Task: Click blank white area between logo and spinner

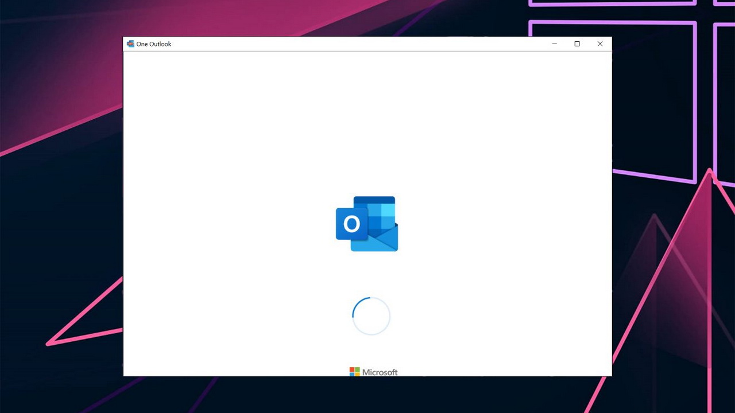Action: coord(367,274)
